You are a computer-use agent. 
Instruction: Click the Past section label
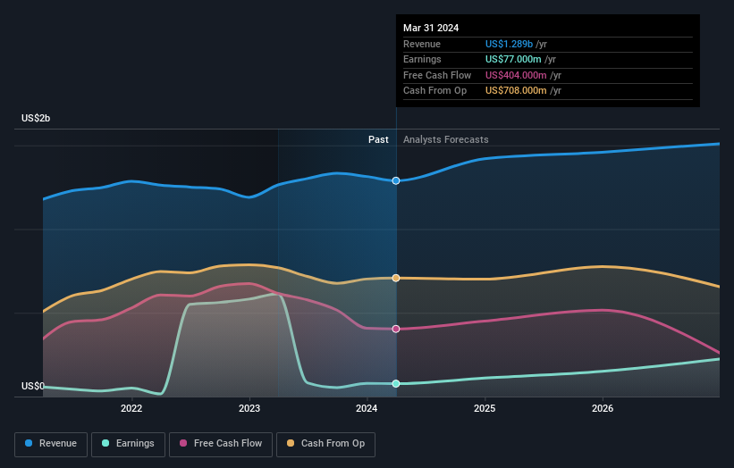(x=378, y=139)
